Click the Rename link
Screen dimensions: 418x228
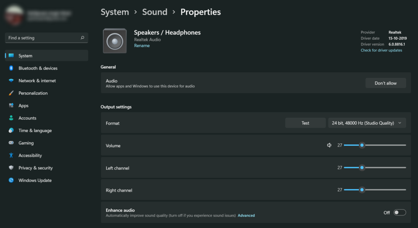[x=142, y=46]
